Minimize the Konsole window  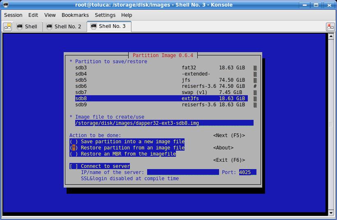pyautogui.click(x=305, y=5)
